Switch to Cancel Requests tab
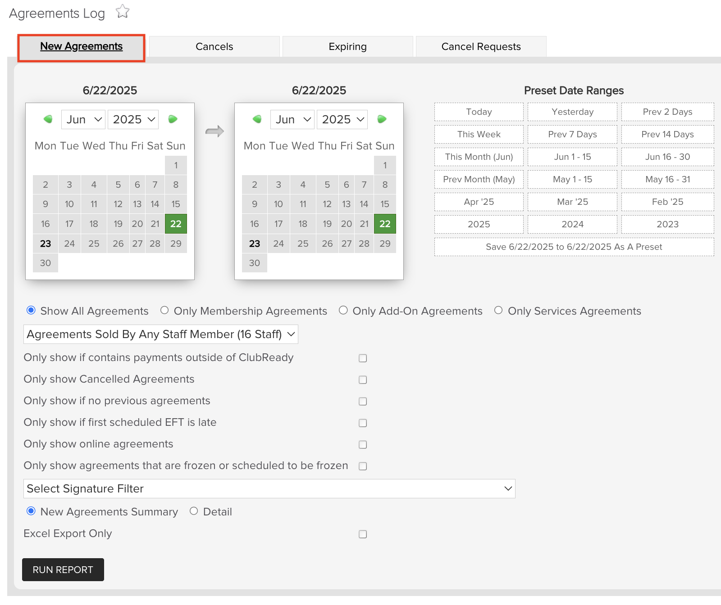 [x=481, y=47]
